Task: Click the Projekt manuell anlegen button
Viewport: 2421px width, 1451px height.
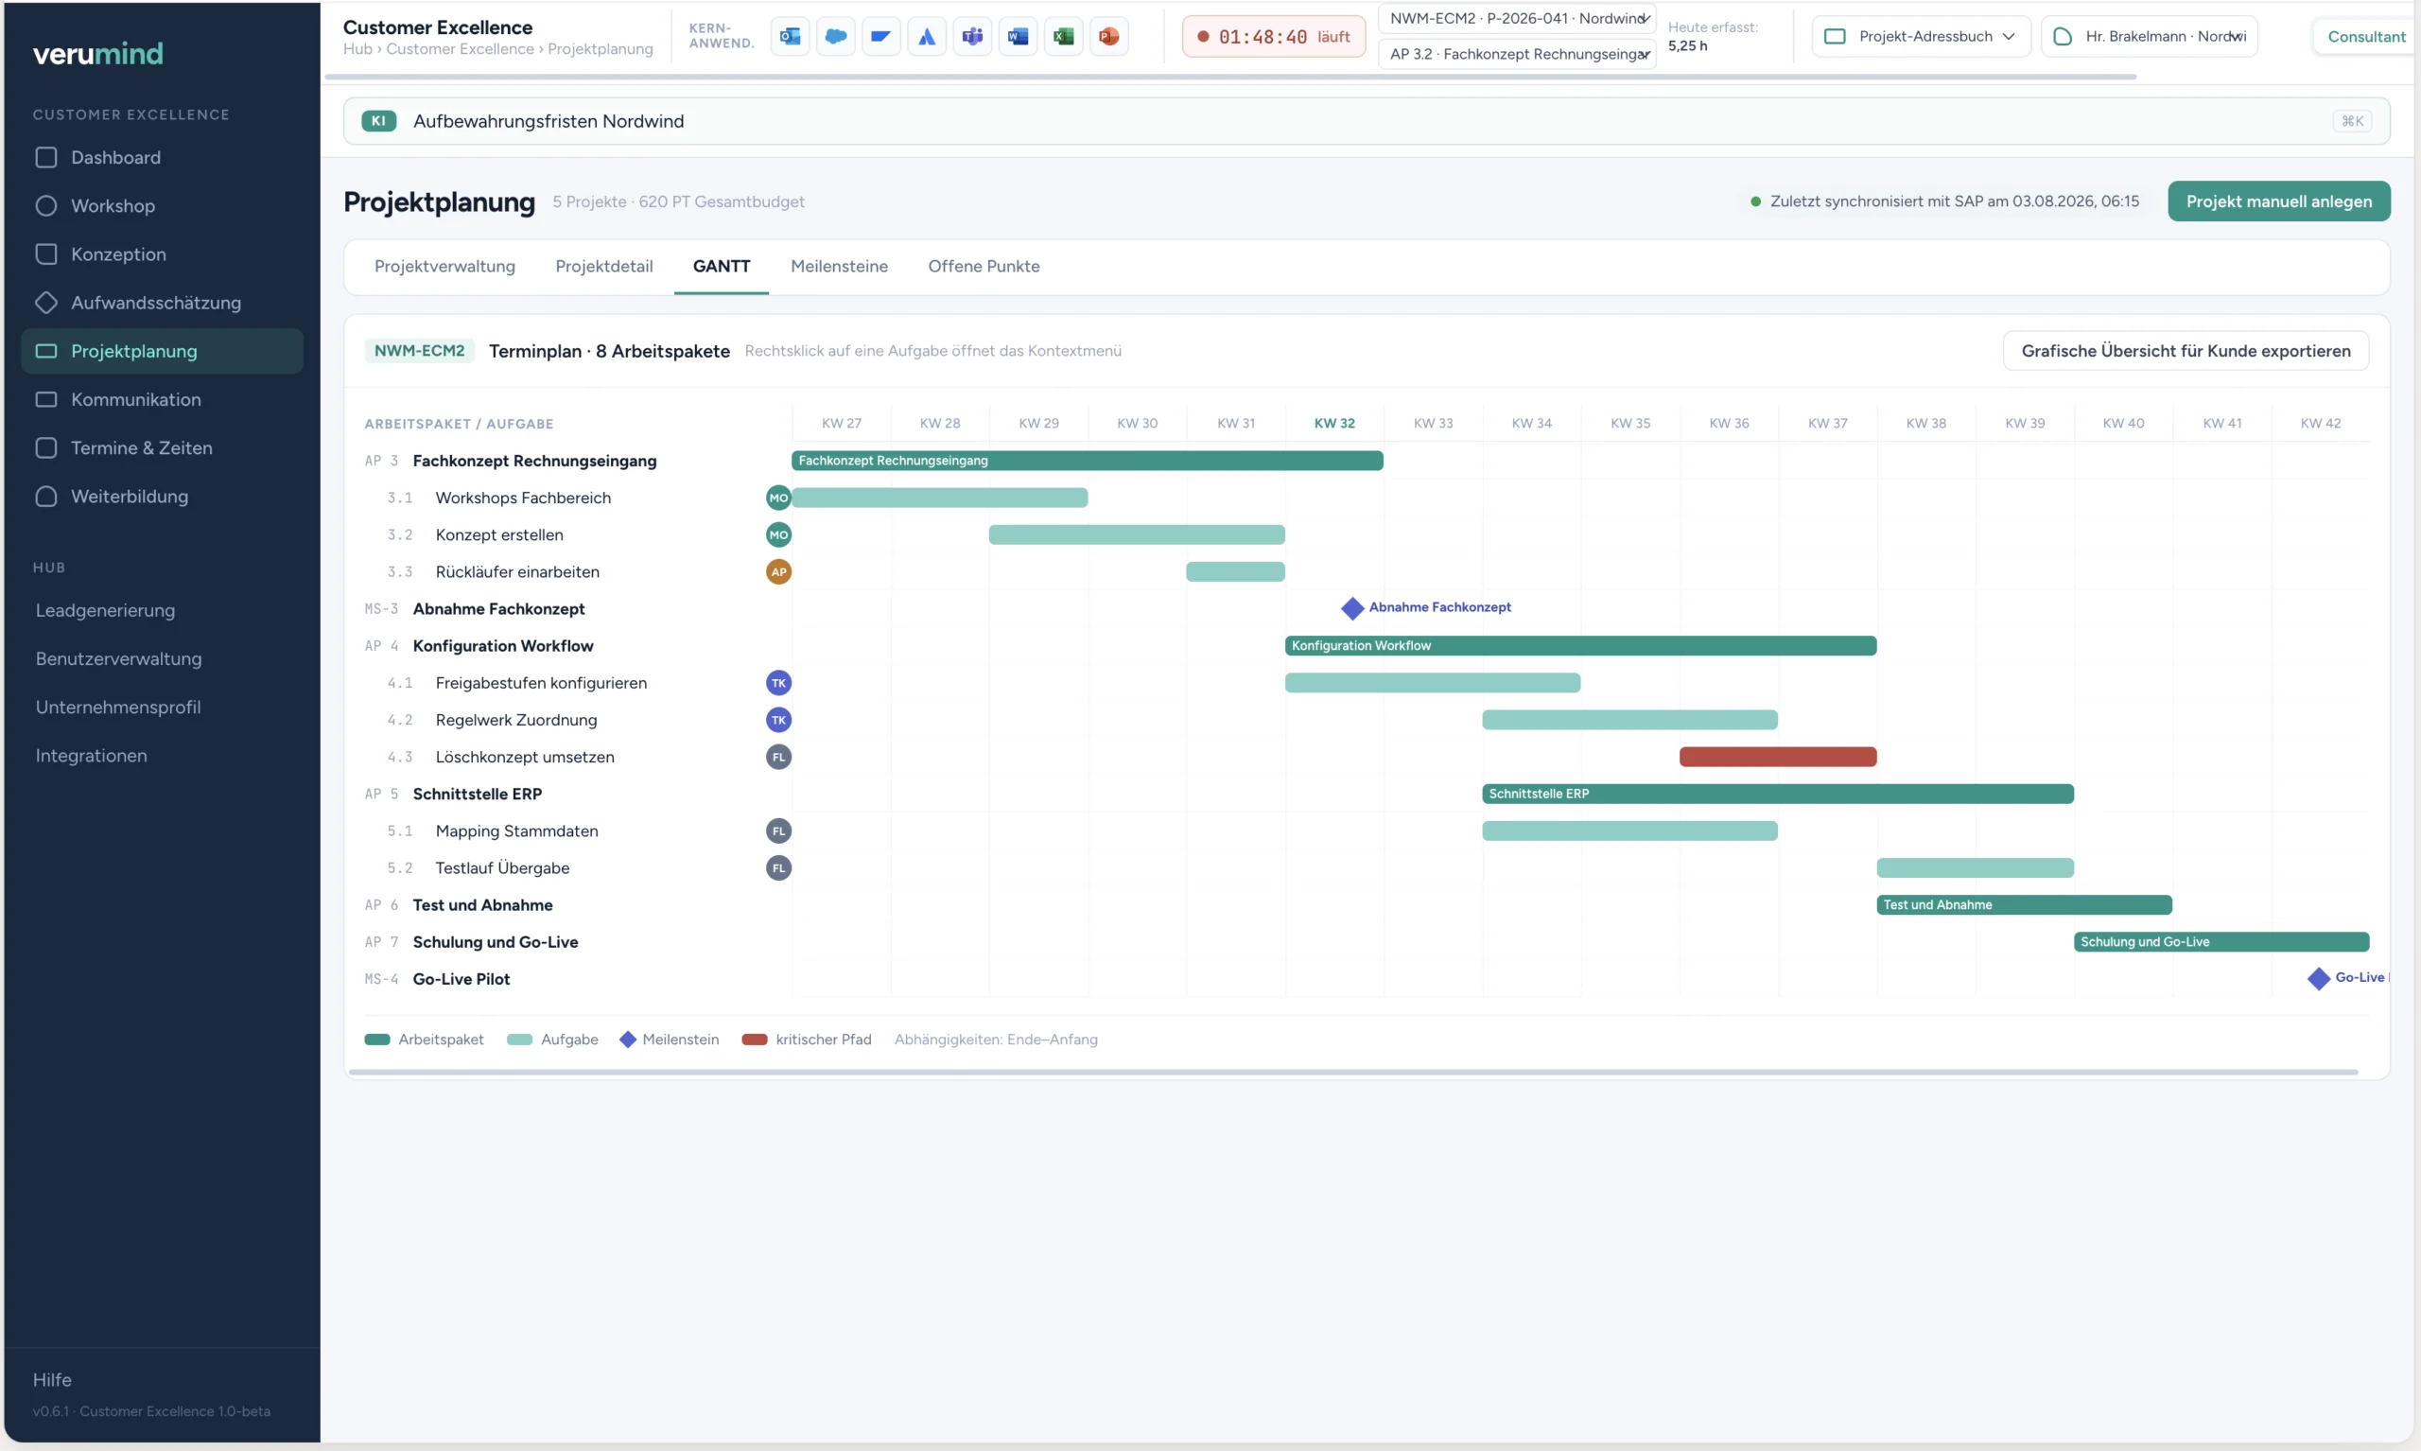Action: (2278, 201)
